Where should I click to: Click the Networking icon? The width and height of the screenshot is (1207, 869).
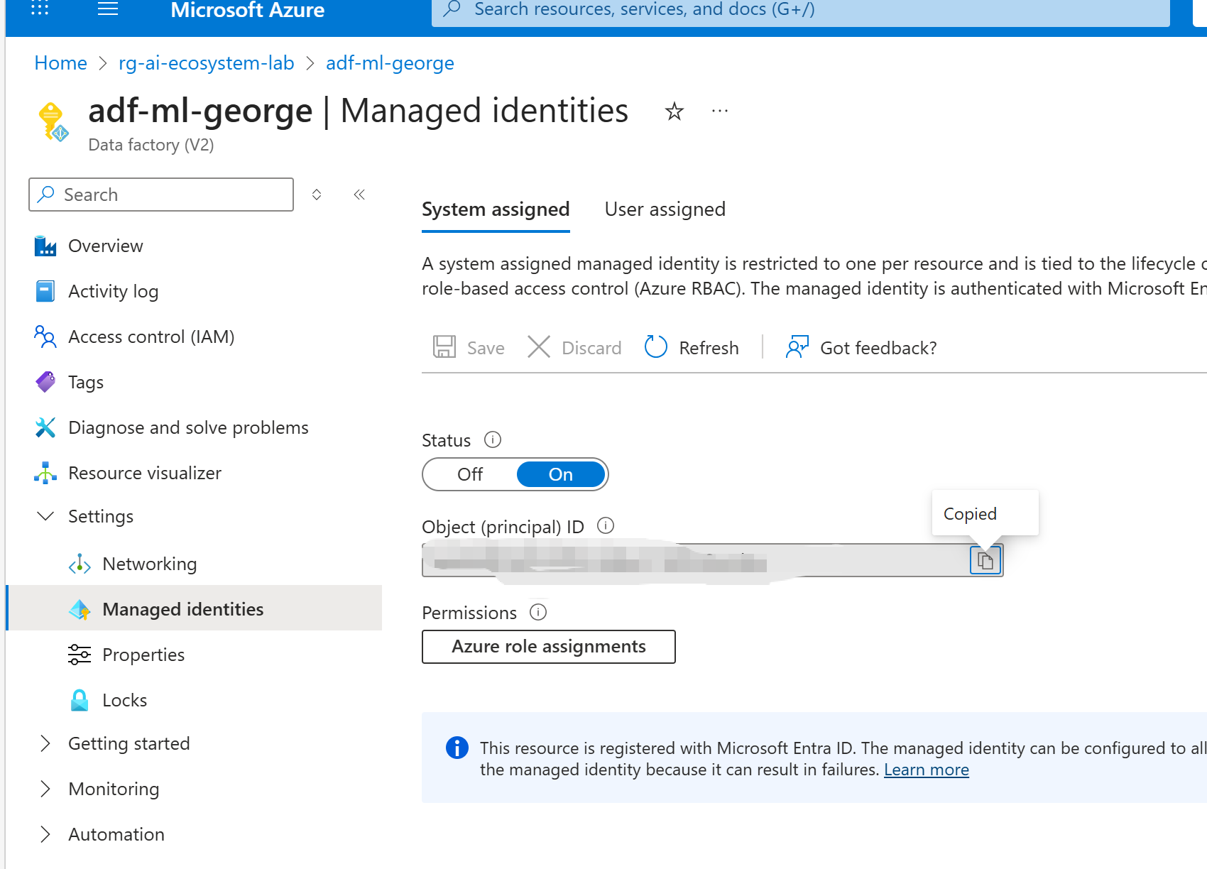pyautogui.click(x=80, y=564)
